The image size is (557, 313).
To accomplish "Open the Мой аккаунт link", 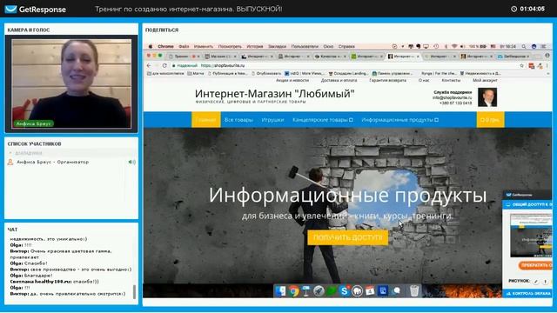I will pos(485,81).
